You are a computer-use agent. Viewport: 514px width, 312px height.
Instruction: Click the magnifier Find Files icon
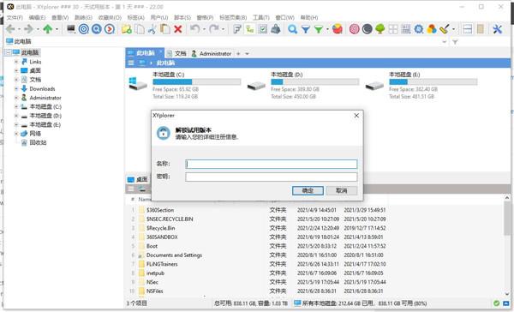coord(292,29)
